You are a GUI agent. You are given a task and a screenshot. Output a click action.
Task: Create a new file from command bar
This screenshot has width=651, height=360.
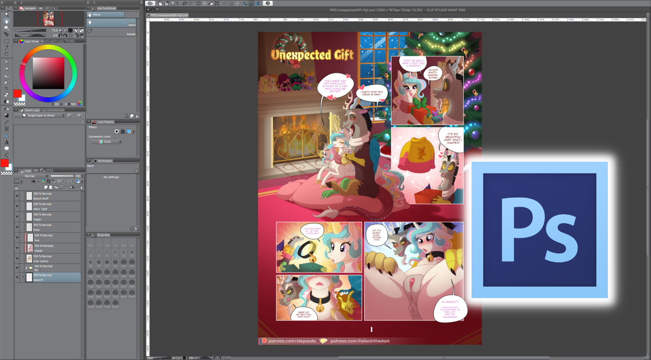160,3
